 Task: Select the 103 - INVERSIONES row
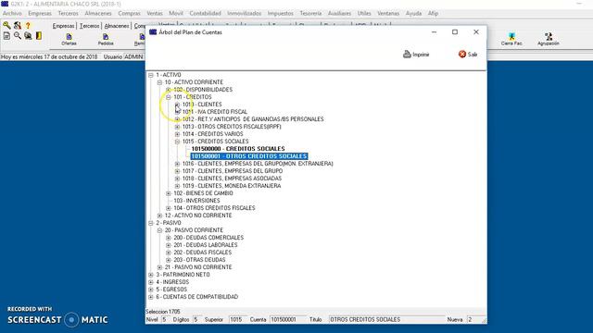pyautogui.click(x=196, y=201)
